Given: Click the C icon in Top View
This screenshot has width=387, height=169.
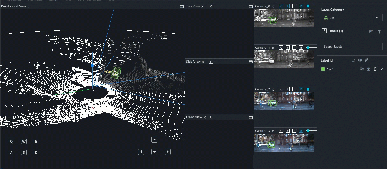Looking at the screenshot, I should [211, 6].
